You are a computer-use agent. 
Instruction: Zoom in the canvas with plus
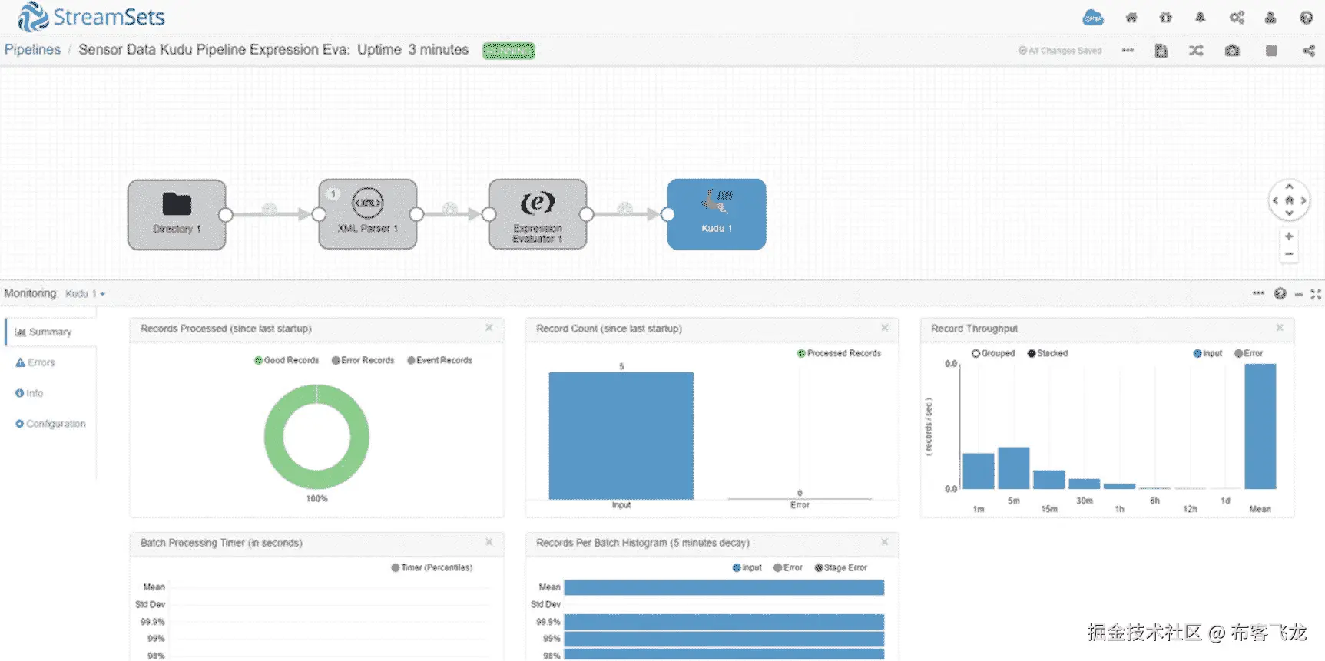pos(1289,236)
